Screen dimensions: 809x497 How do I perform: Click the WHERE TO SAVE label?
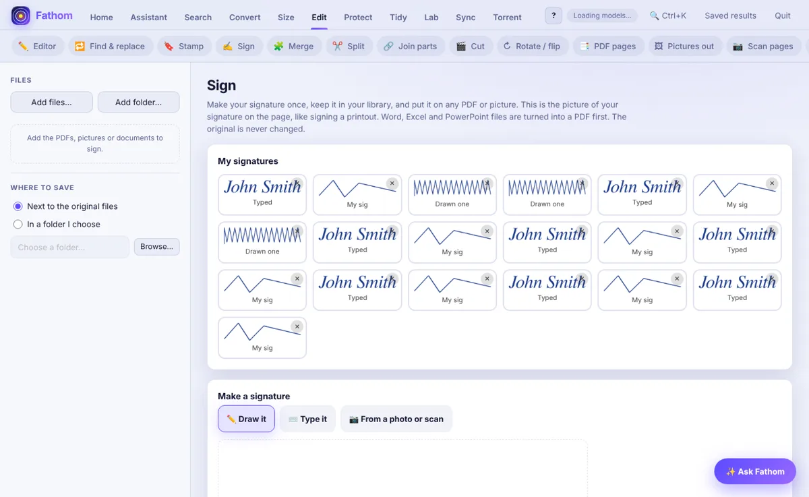click(42, 187)
